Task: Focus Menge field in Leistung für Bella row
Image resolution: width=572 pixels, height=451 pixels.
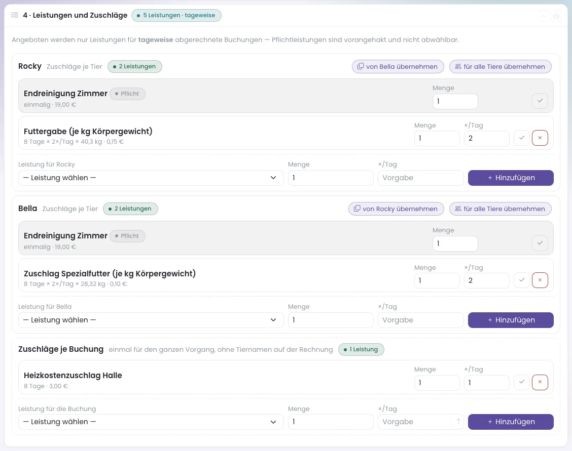Action: tap(331, 320)
